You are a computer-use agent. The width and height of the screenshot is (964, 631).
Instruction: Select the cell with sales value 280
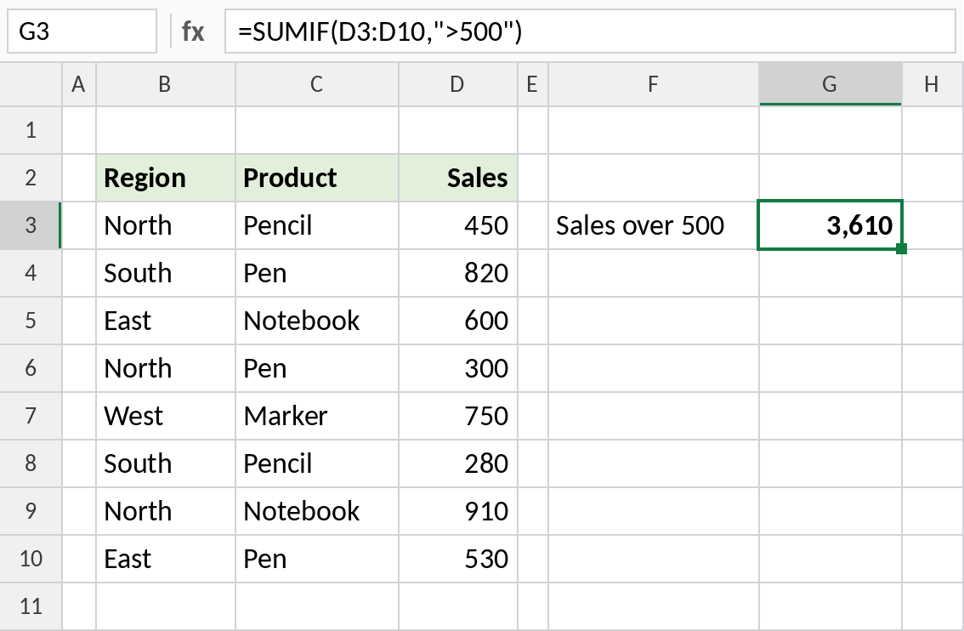458,463
